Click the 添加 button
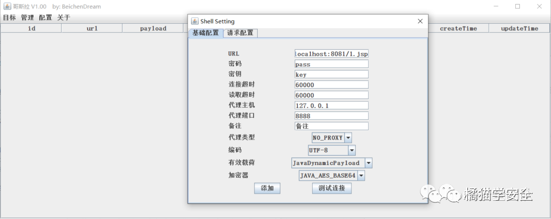 click(267, 188)
